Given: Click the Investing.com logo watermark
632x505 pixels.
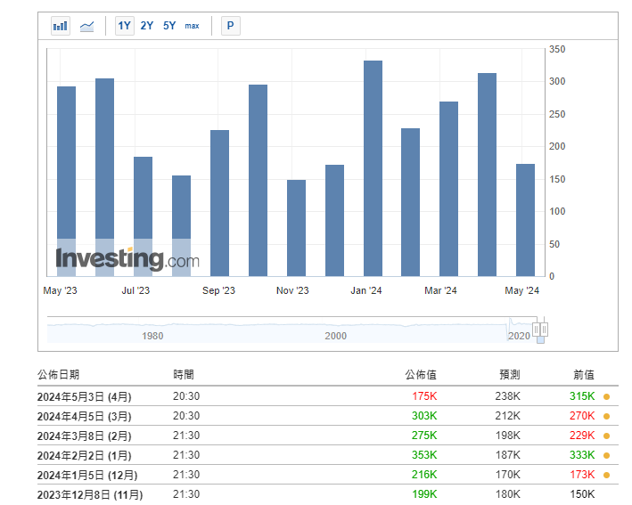Looking at the screenshot, I should coord(127,259).
